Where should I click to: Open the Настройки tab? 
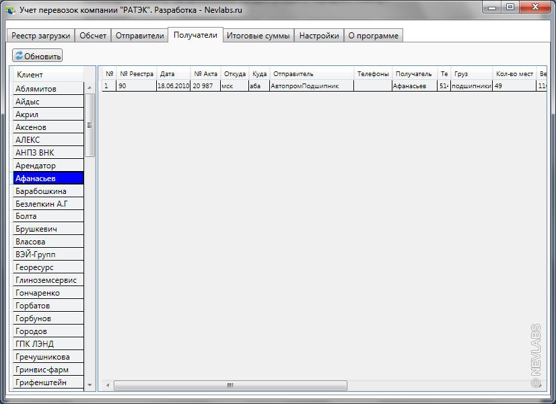(x=319, y=36)
